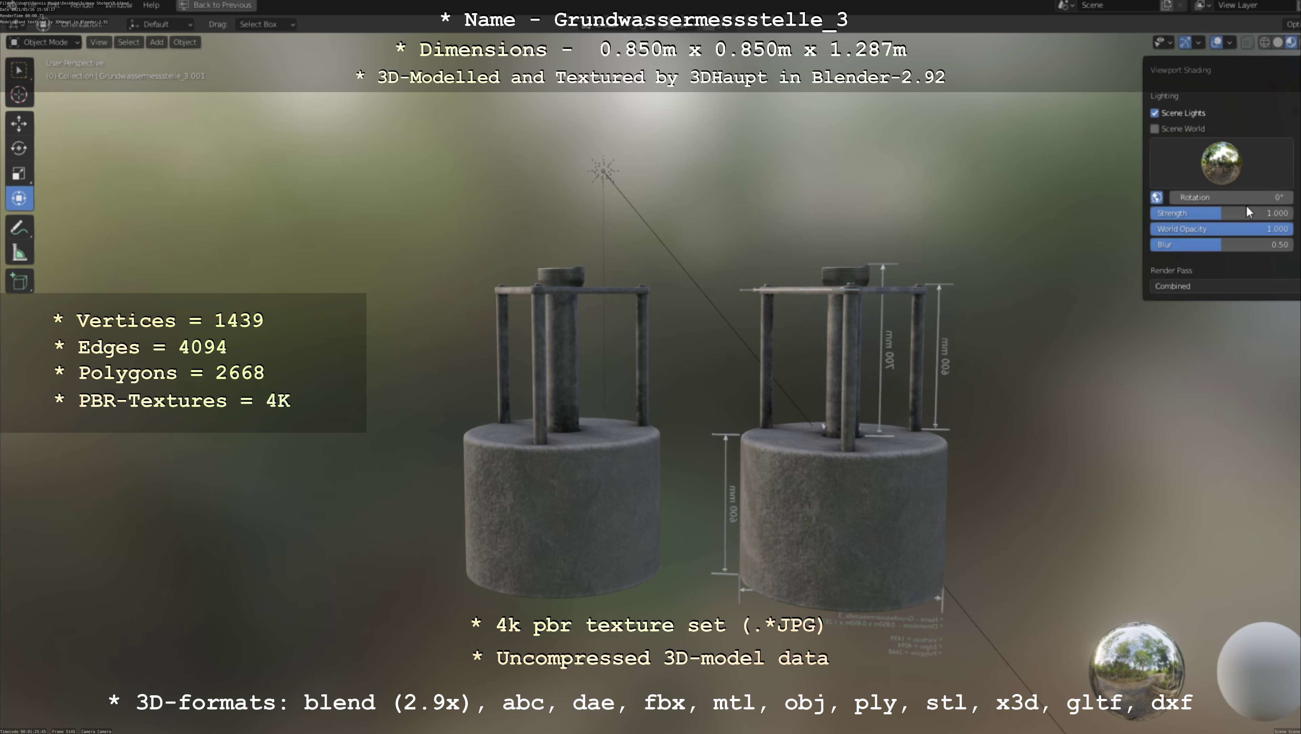Uncheck the Scene Lights checkbox
Image resolution: width=1301 pixels, height=734 pixels.
pyautogui.click(x=1155, y=113)
